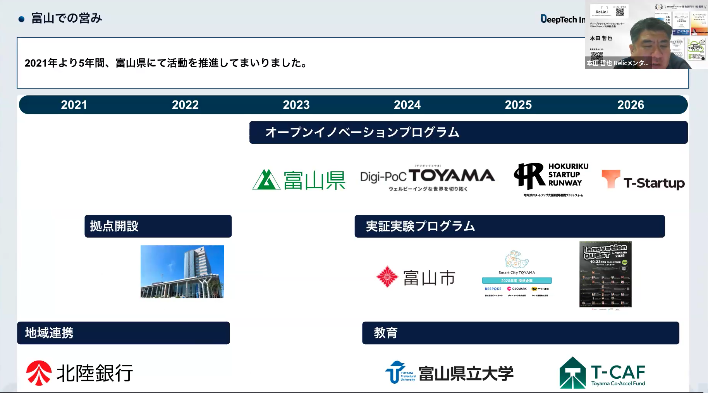The width and height of the screenshot is (708, 393).
Task: Select the speaker video thumbnail of 本田哲也
Action: [646, 34]
